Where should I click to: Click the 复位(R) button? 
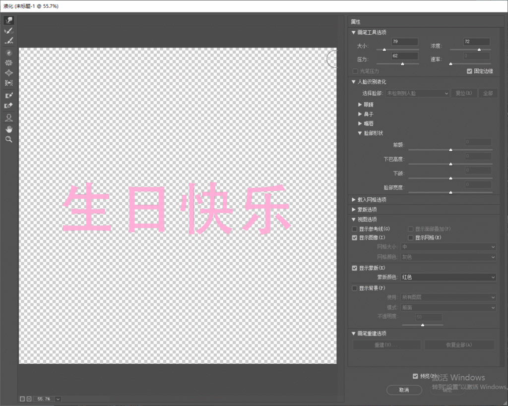(464, 93)
